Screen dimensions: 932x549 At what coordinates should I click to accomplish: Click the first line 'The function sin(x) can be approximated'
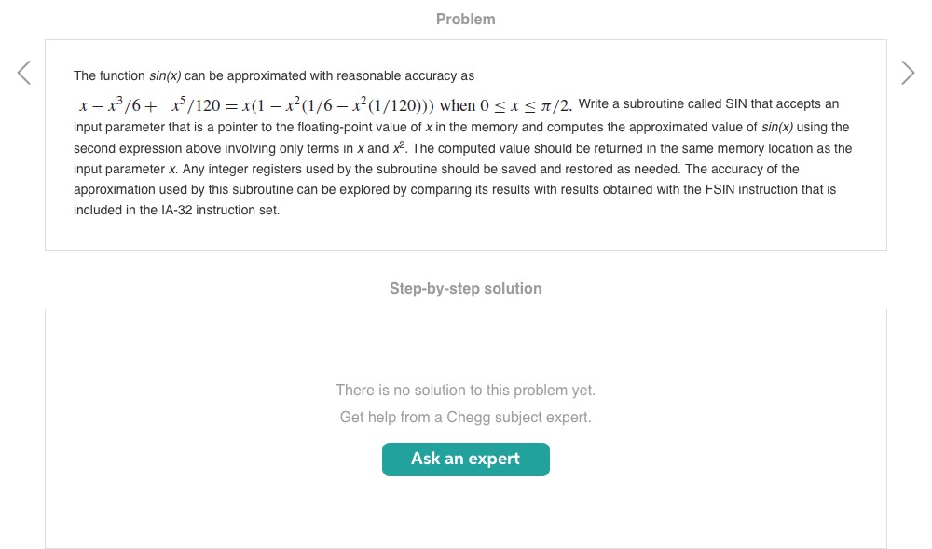274,75
